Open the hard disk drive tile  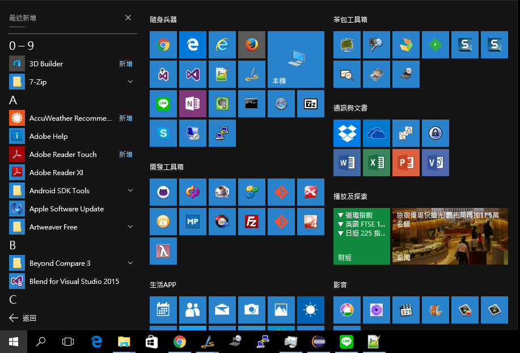coord(377,74)
